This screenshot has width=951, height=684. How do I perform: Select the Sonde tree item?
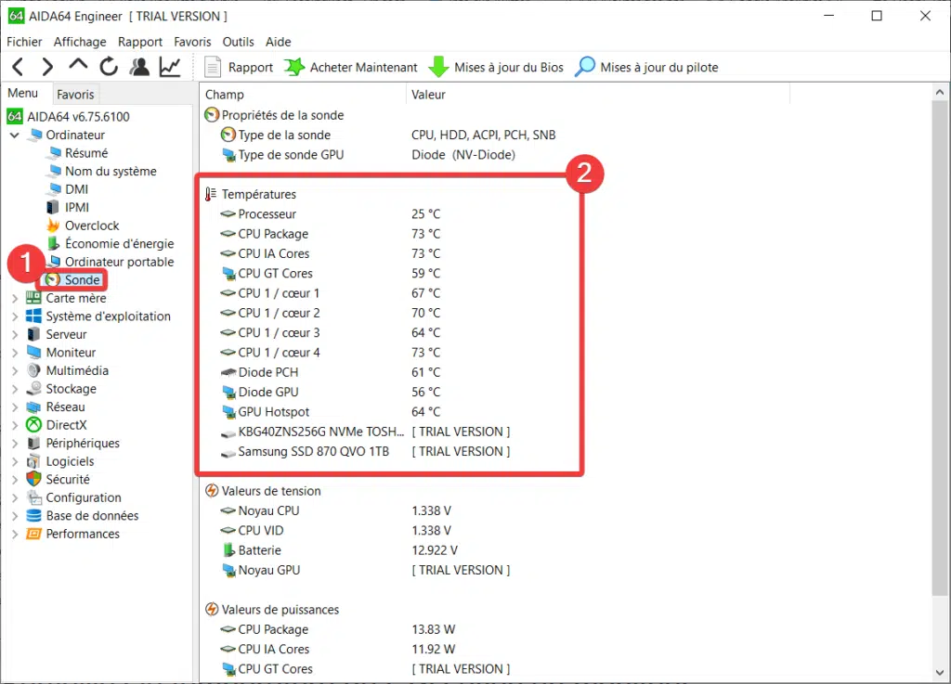pos(83,280)
